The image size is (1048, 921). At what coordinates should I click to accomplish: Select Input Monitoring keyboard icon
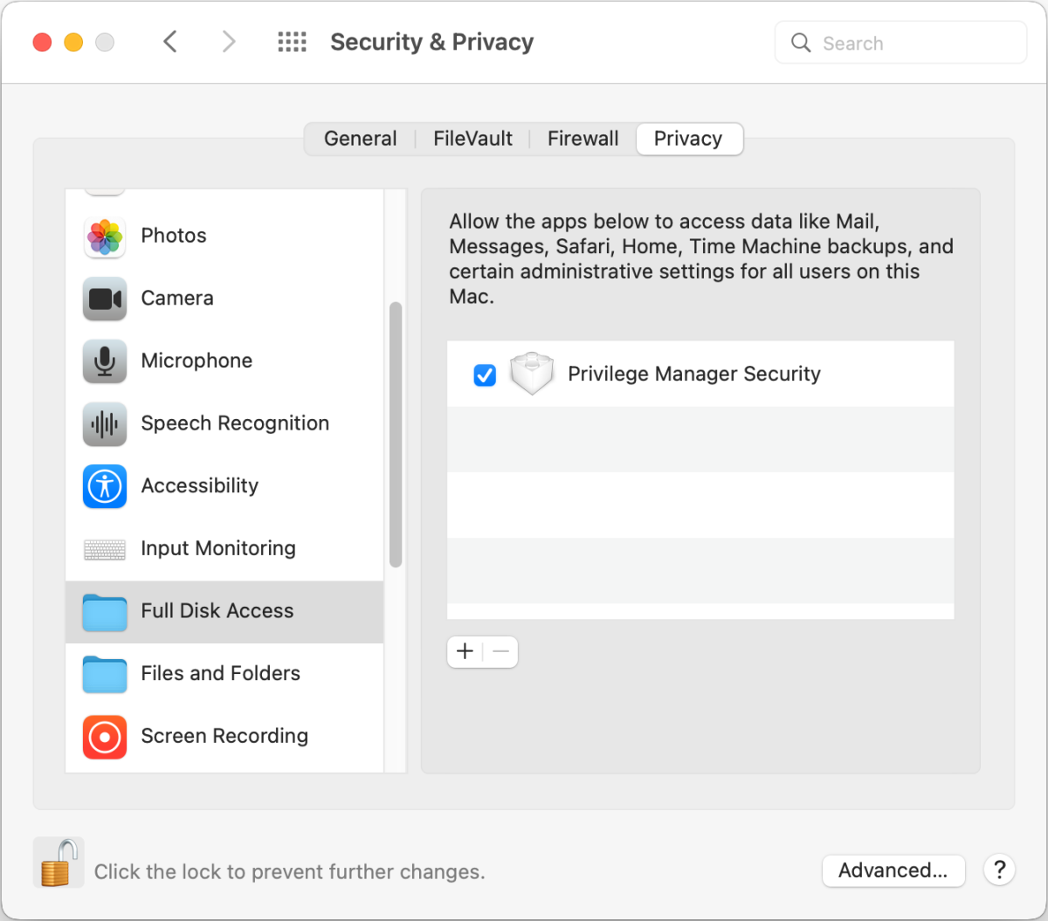click(x=105, y=549)
